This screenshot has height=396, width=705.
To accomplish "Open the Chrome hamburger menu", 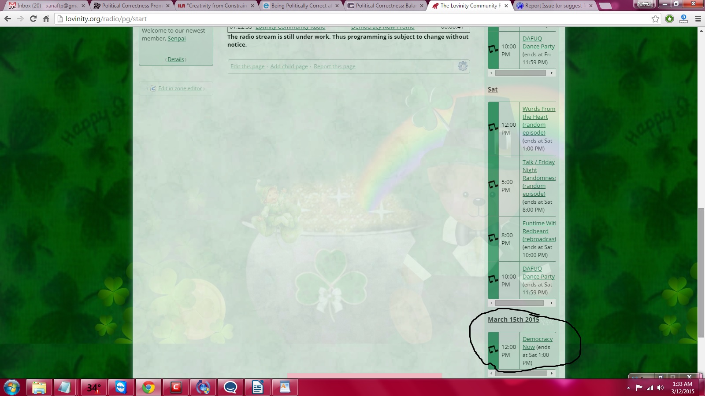I will (x=698, y=18).
